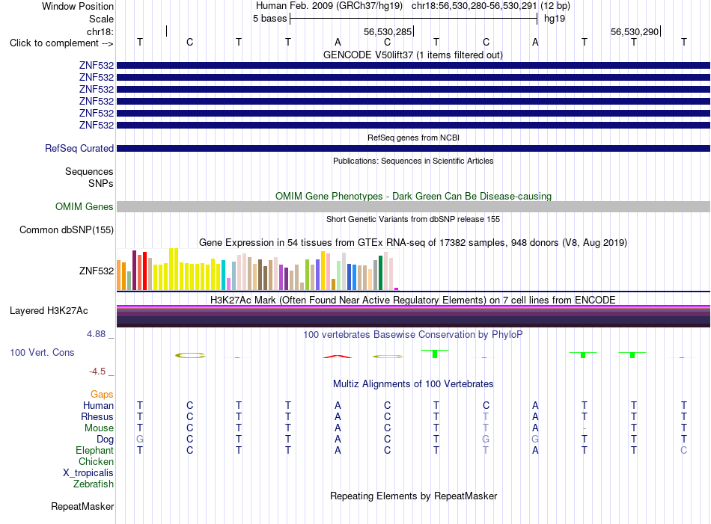The image size is (711, 524).
Task: Click the 'RefSeq genes from NCBI' title
Action: (x=413, y=138)
